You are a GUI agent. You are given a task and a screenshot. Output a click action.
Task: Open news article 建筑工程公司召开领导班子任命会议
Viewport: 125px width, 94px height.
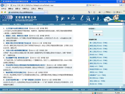pyautogui.click(x=18, y=43)
